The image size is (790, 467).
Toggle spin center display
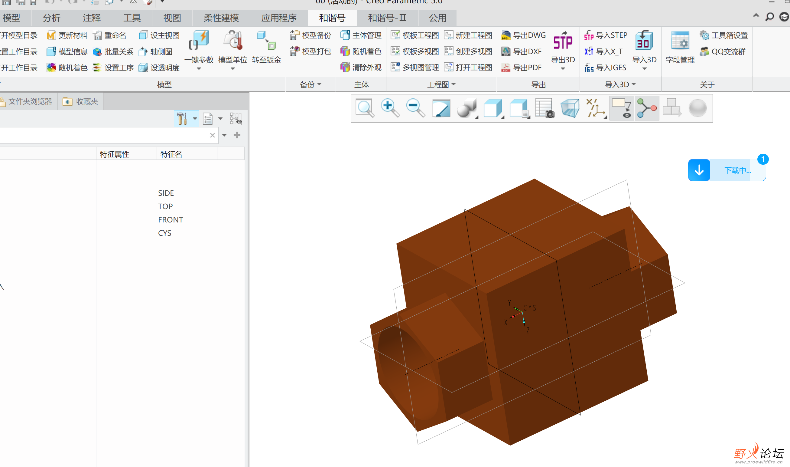click(647, 108)
